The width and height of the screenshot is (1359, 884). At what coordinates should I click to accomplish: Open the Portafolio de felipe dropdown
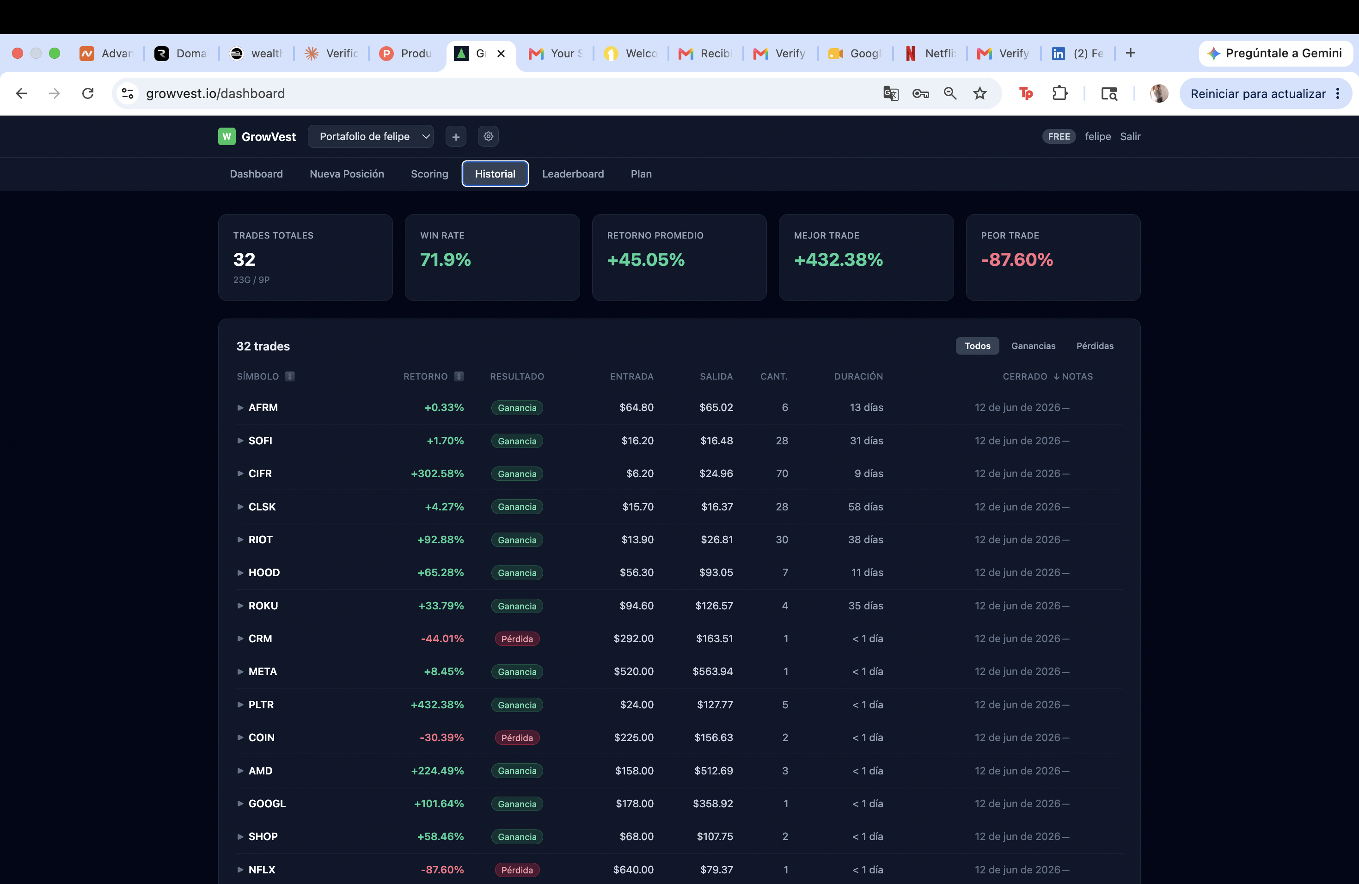371,136
